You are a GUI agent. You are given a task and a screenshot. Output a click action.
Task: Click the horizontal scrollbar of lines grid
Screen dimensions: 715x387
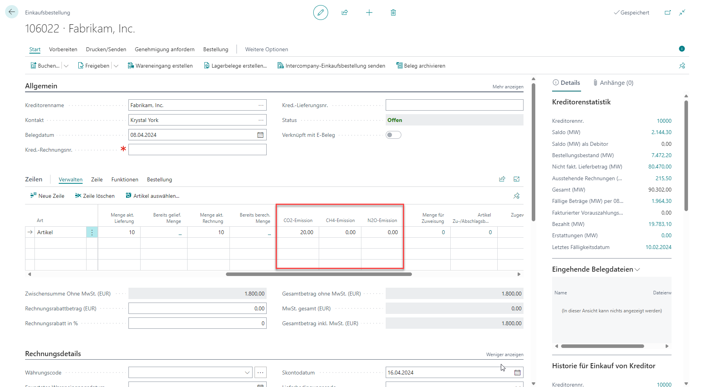point(319,274)
